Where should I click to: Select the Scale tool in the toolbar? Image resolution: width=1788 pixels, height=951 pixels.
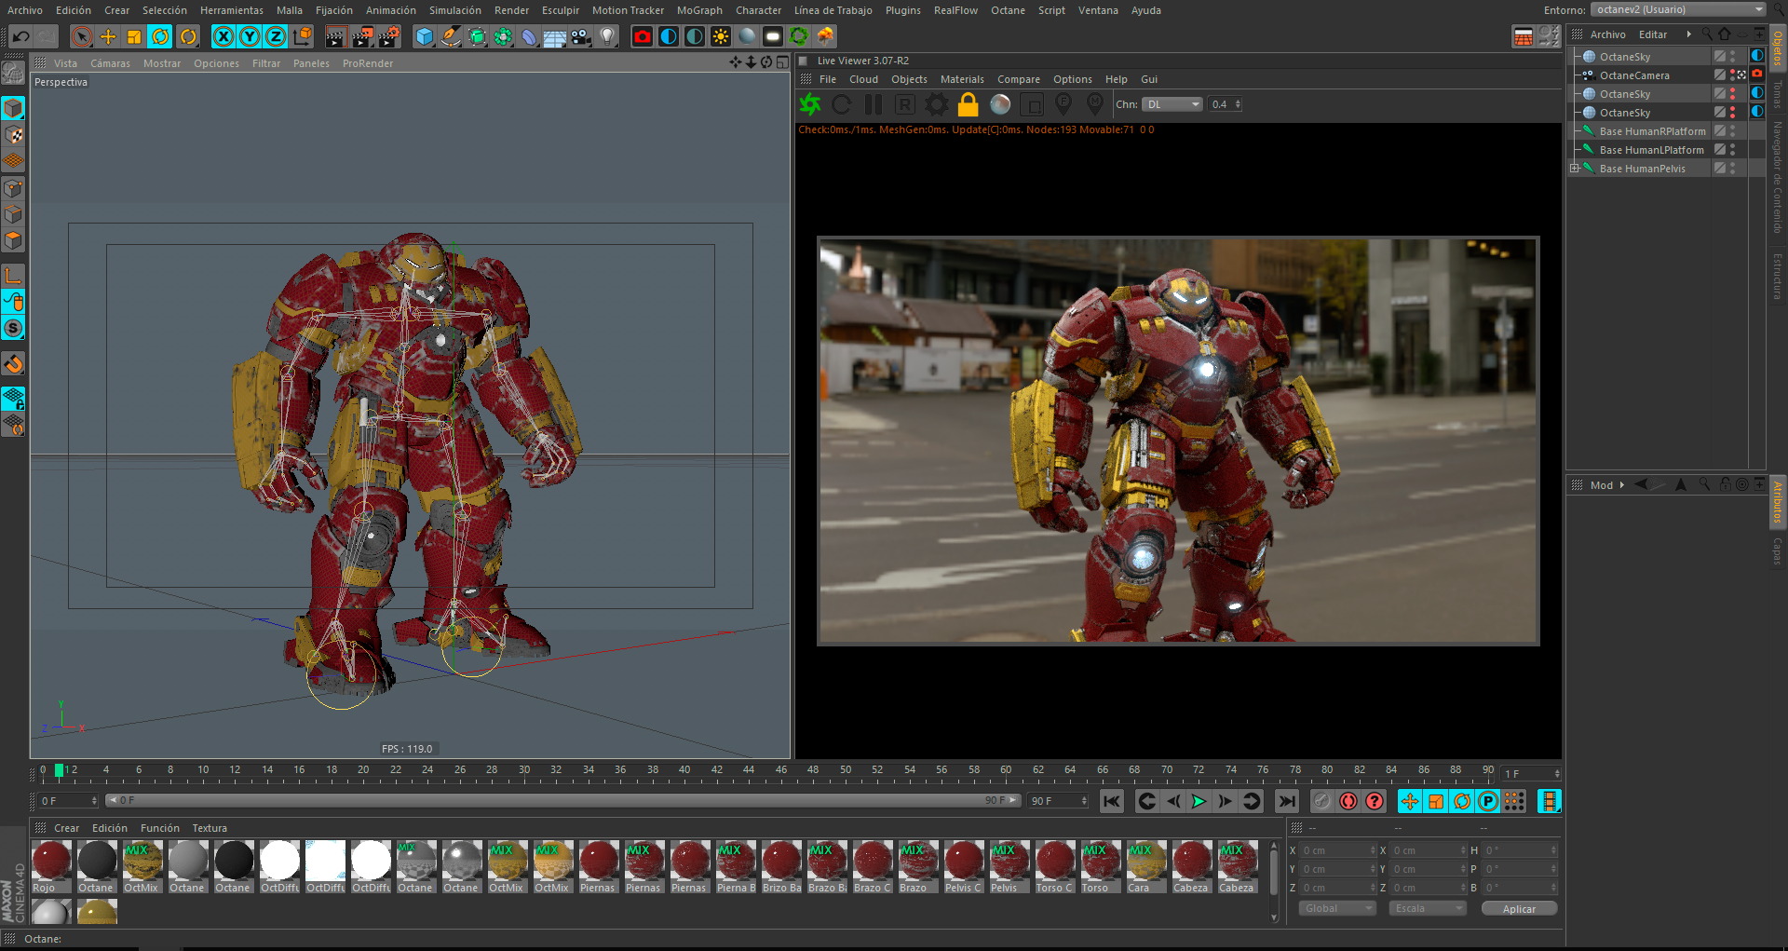click(134, 36)
